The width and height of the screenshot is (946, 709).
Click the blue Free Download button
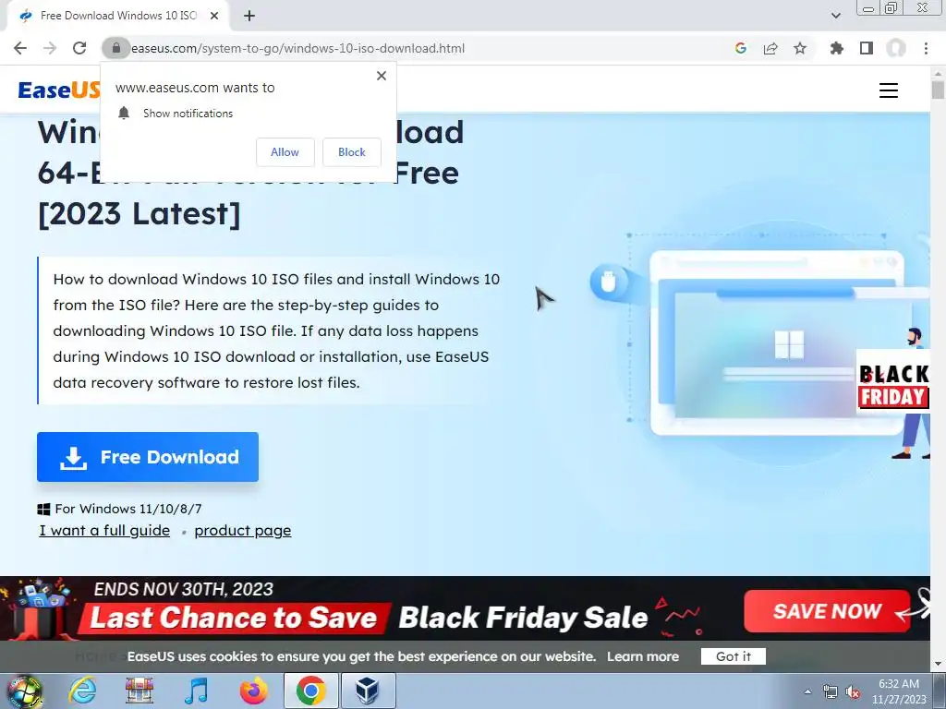pos(148,457)
